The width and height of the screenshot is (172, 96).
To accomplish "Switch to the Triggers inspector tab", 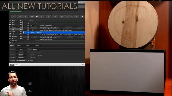I will [x=19, y=46].
